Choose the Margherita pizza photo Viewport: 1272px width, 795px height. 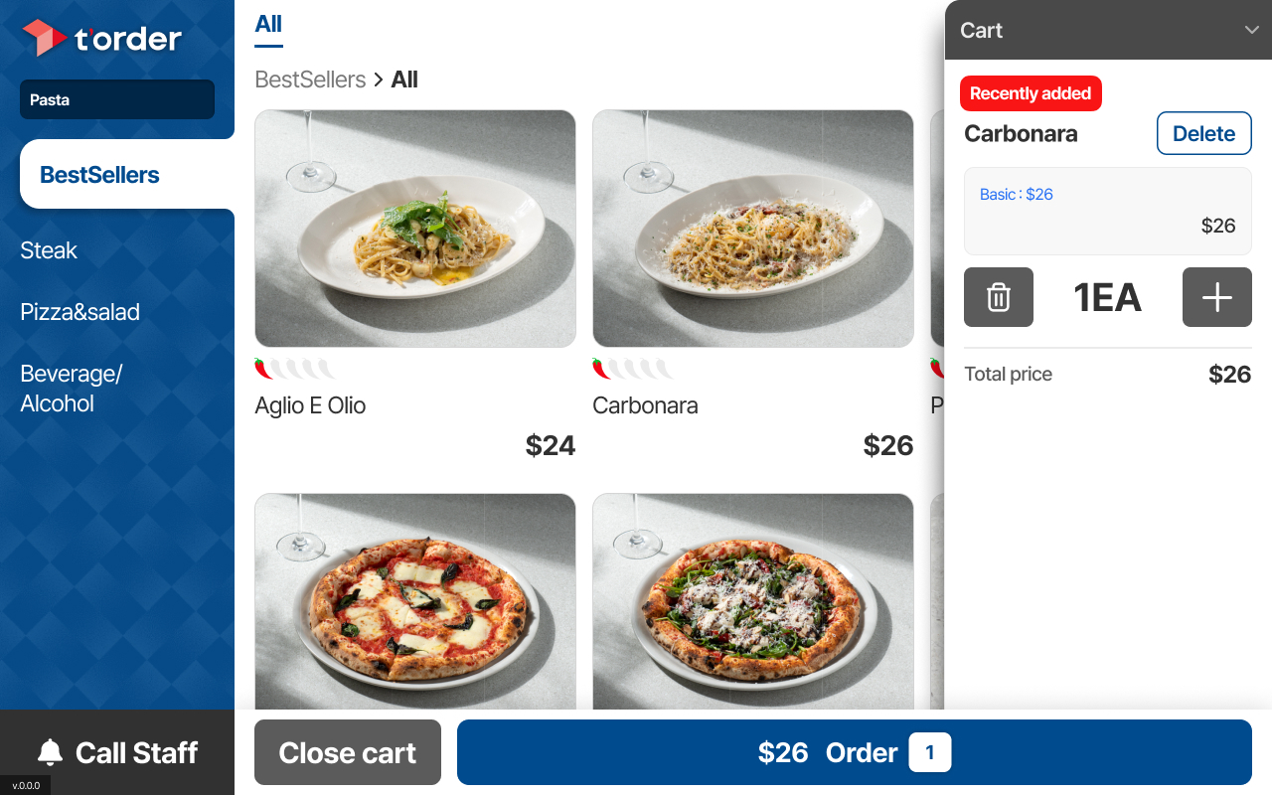click(x=415, y=601)
